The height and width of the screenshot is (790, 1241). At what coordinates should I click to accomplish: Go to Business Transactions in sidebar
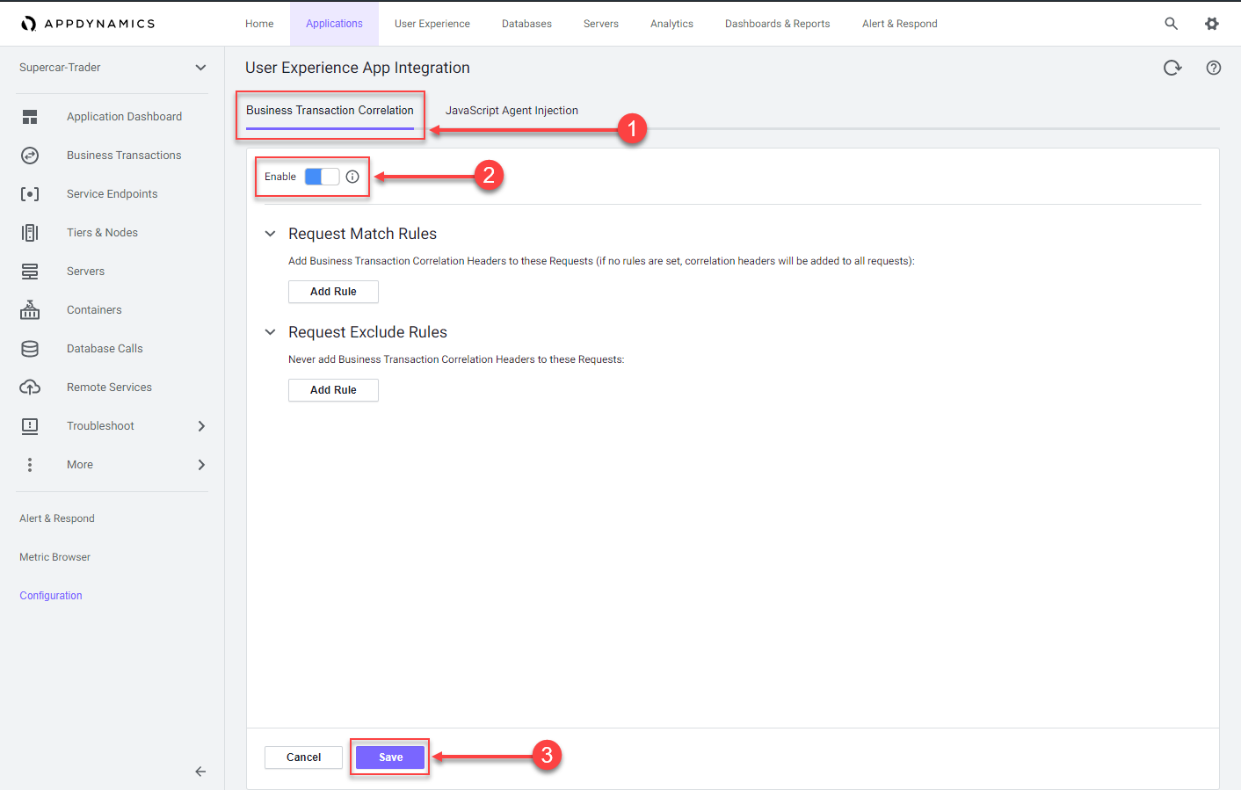pos(124,156)
